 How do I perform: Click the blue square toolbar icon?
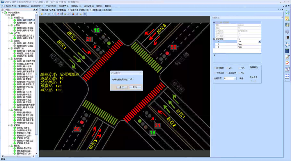[x=85, y=14]
